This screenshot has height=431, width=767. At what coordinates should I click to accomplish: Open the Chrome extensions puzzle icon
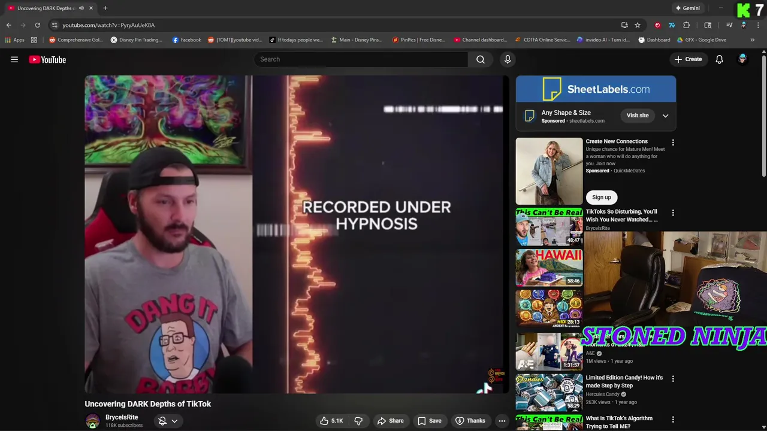[687, 25]
